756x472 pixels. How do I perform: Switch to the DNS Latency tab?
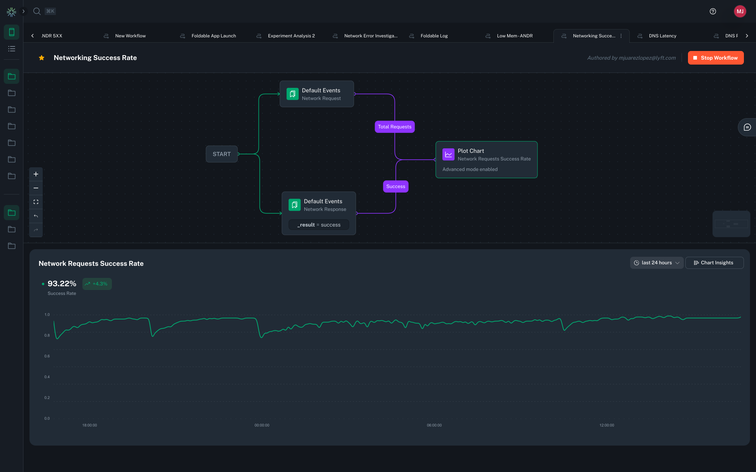[662, 36]
